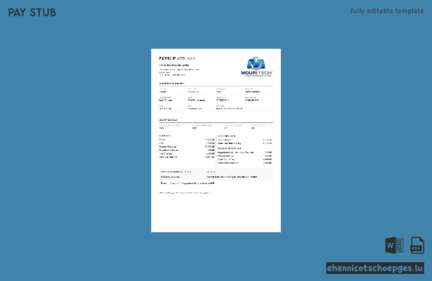Click the taxes and deductions list
This screenshot has height=281, width=432.
pyautogui.click(x=244, y=156)
